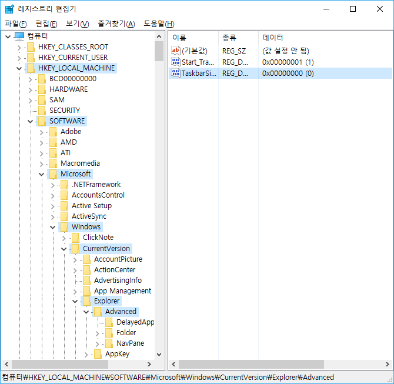The width and height of the screenshot is (394, 384).
Task: Expand the Folder key under Advanced
Action: click(x=98, y=333)
